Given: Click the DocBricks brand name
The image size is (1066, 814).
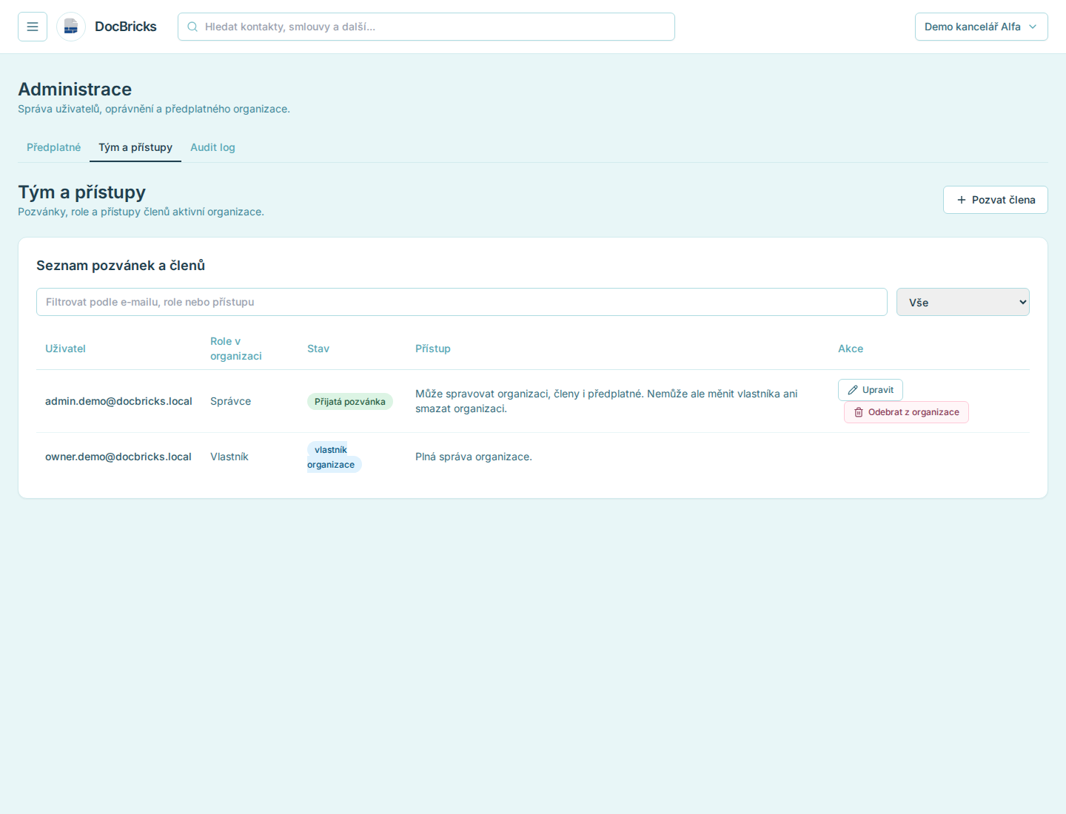Looking at the screenshot, I should point(126,27).
